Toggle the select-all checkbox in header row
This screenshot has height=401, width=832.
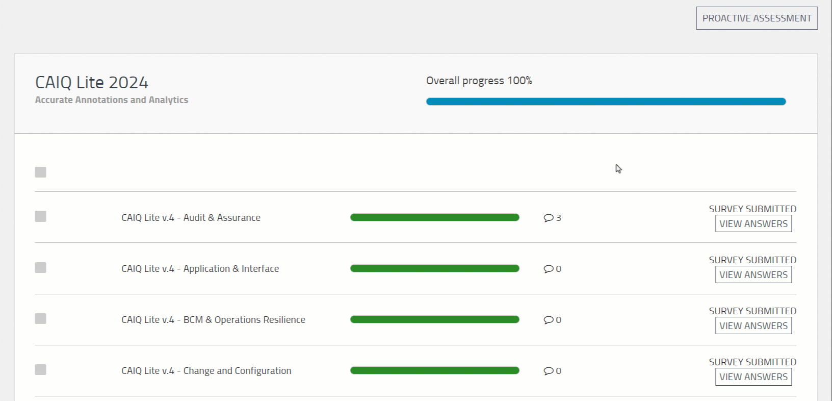(x=41, y=172)
